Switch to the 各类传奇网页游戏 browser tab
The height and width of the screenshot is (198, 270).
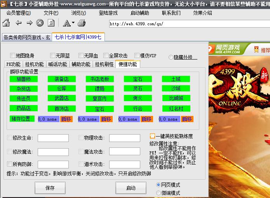click(27, 37)
